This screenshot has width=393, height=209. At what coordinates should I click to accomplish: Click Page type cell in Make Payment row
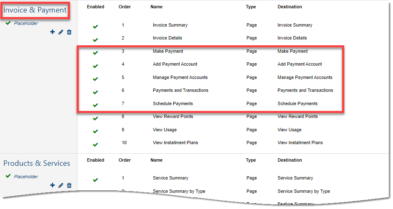pyautogui.click(x=251, y=51)
